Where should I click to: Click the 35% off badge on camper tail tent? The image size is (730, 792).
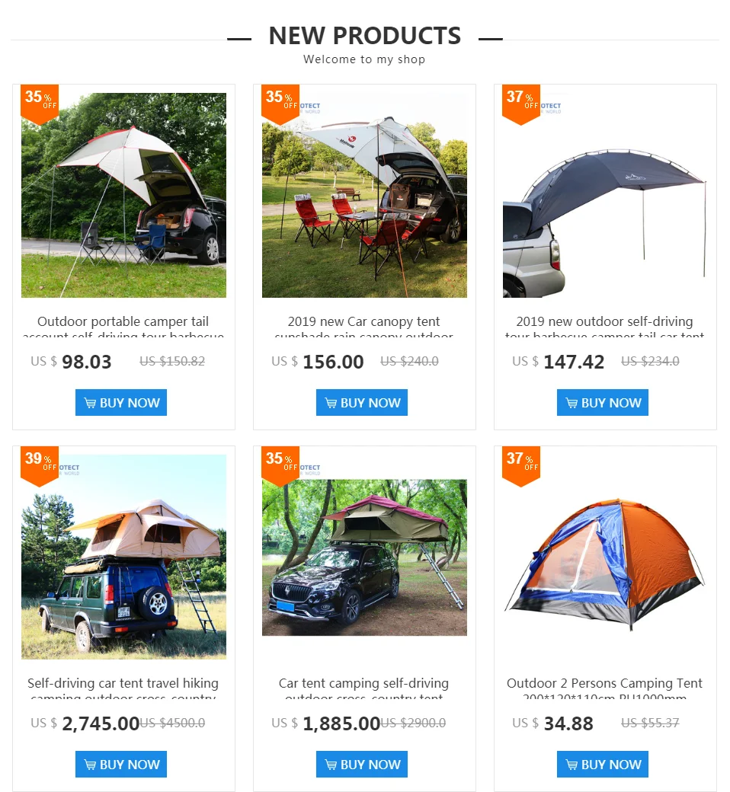point(40,104)
